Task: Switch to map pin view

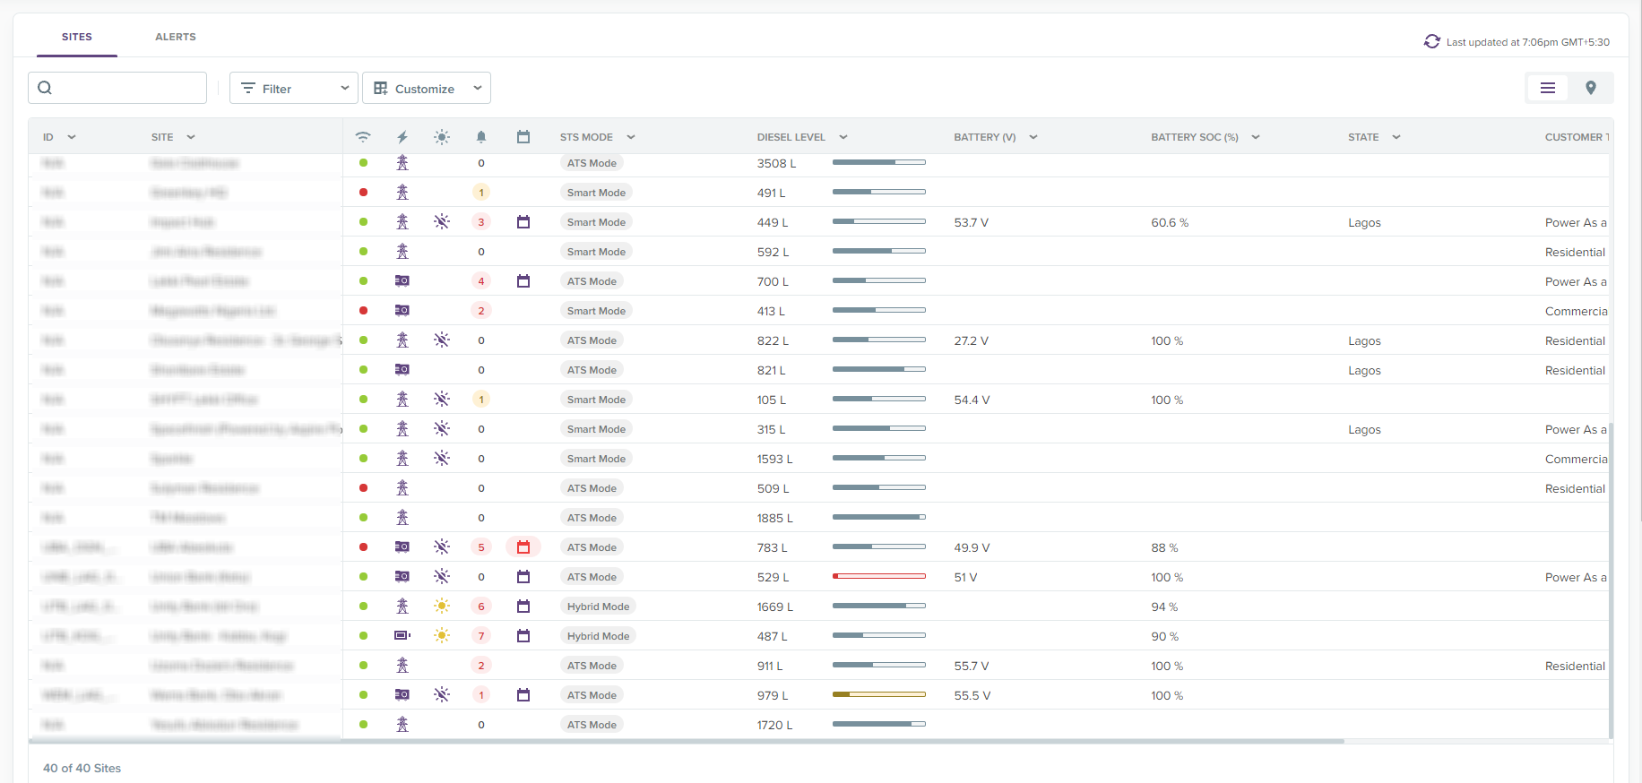Action: tap(1590, 88)
